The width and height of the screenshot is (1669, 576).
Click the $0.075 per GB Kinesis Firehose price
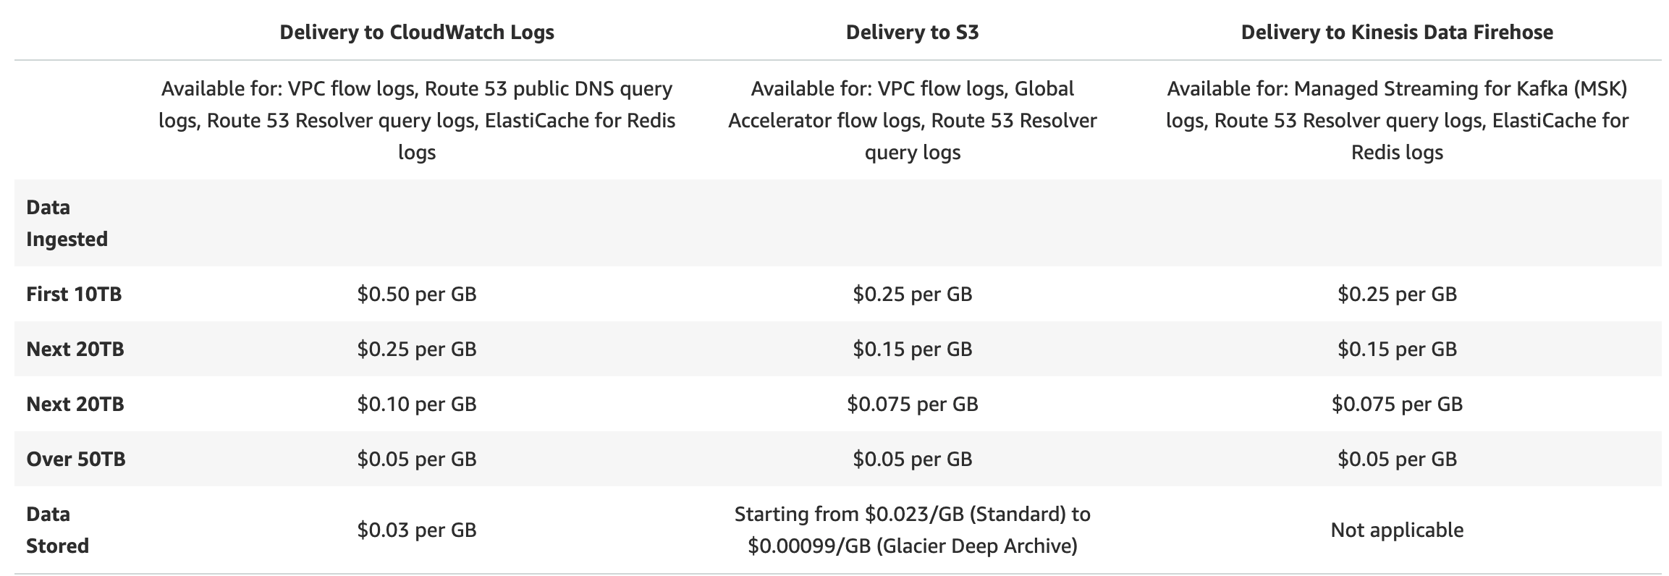click(1397, 405)
